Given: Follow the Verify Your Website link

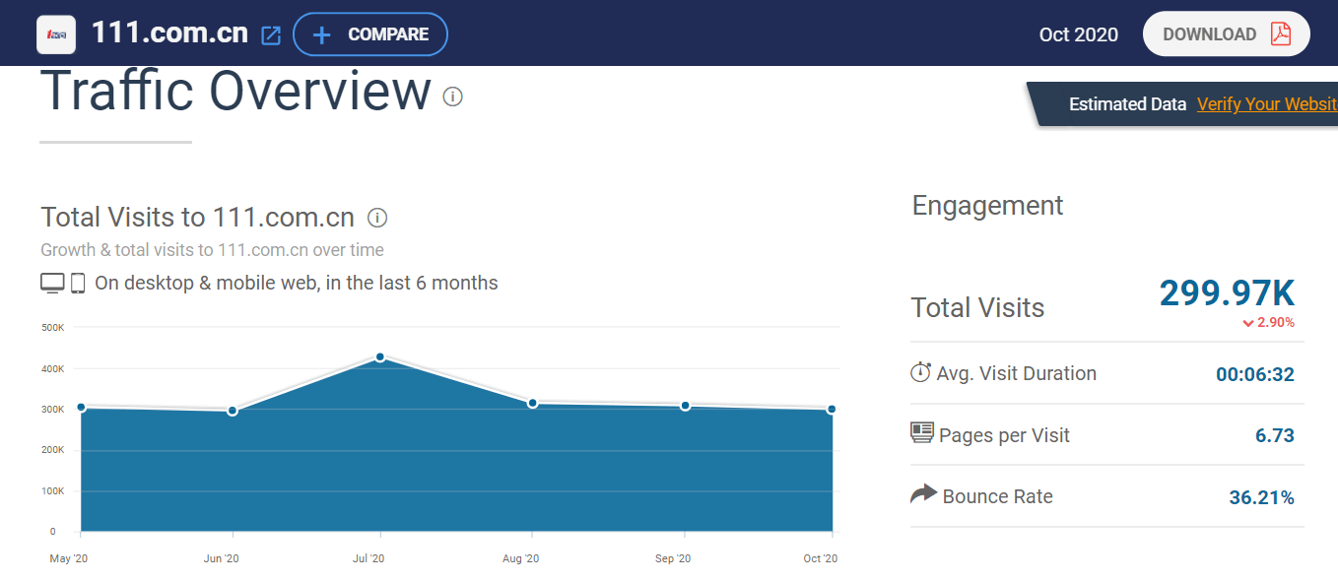Looking at the screenshot, I should pos(1267,104).
